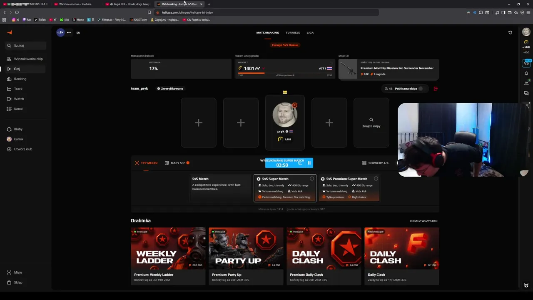Viewport: 533px width, 300px height.
Task: Click the searching Super Match timer button
Action: [285, 163]
